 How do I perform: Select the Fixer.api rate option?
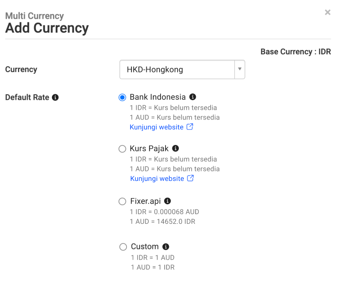point(122,201)
